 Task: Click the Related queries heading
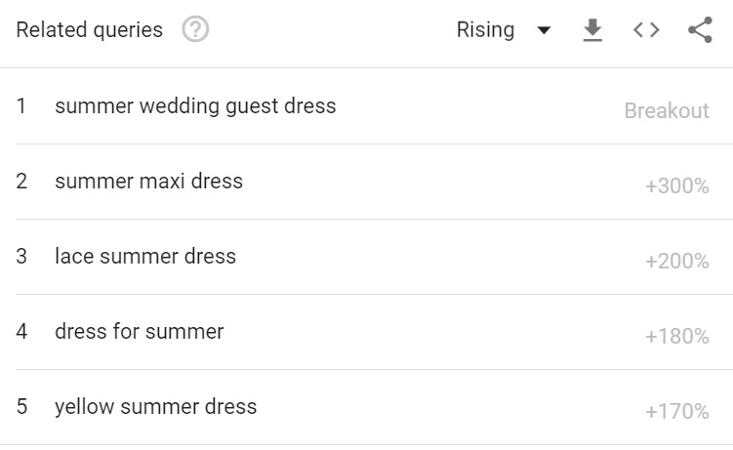(x=89, y=30)
